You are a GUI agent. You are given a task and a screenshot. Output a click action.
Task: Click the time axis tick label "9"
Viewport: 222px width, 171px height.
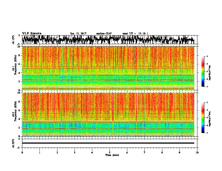pyautogui.click(x=179, y=153)
